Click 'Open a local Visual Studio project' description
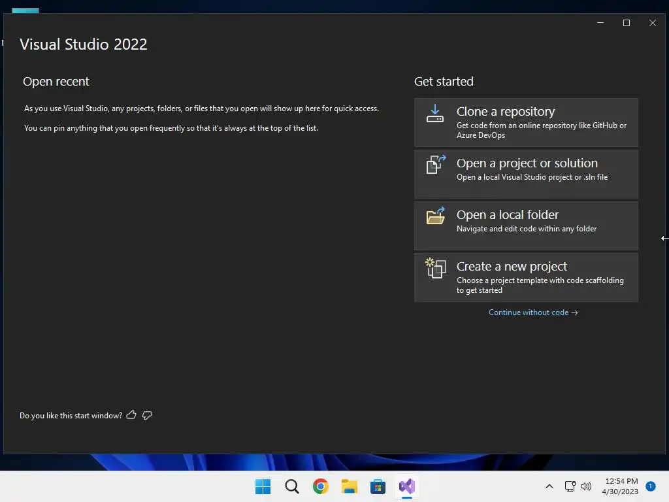Screen dimensions: 669x502 (532, 177)
